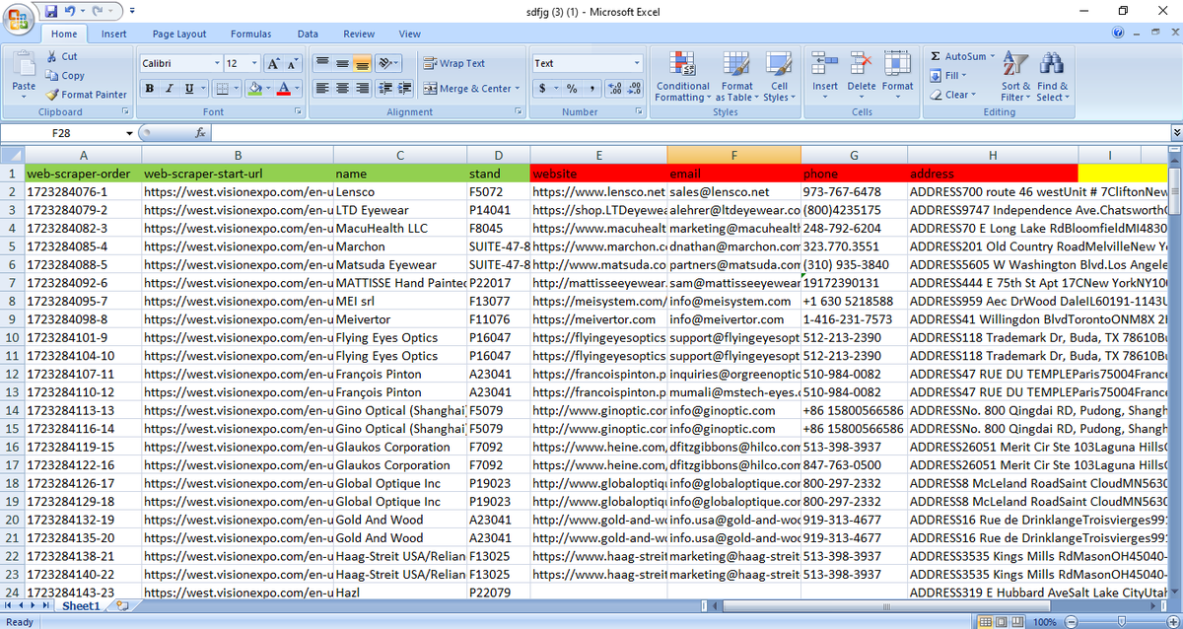The image size is (1183, 629).
Task: Open text Orientation options
Action: 388,63
